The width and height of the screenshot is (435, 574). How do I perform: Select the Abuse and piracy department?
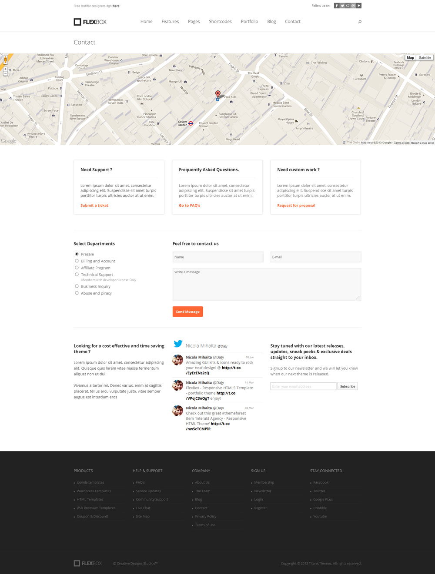coord(77,293)
